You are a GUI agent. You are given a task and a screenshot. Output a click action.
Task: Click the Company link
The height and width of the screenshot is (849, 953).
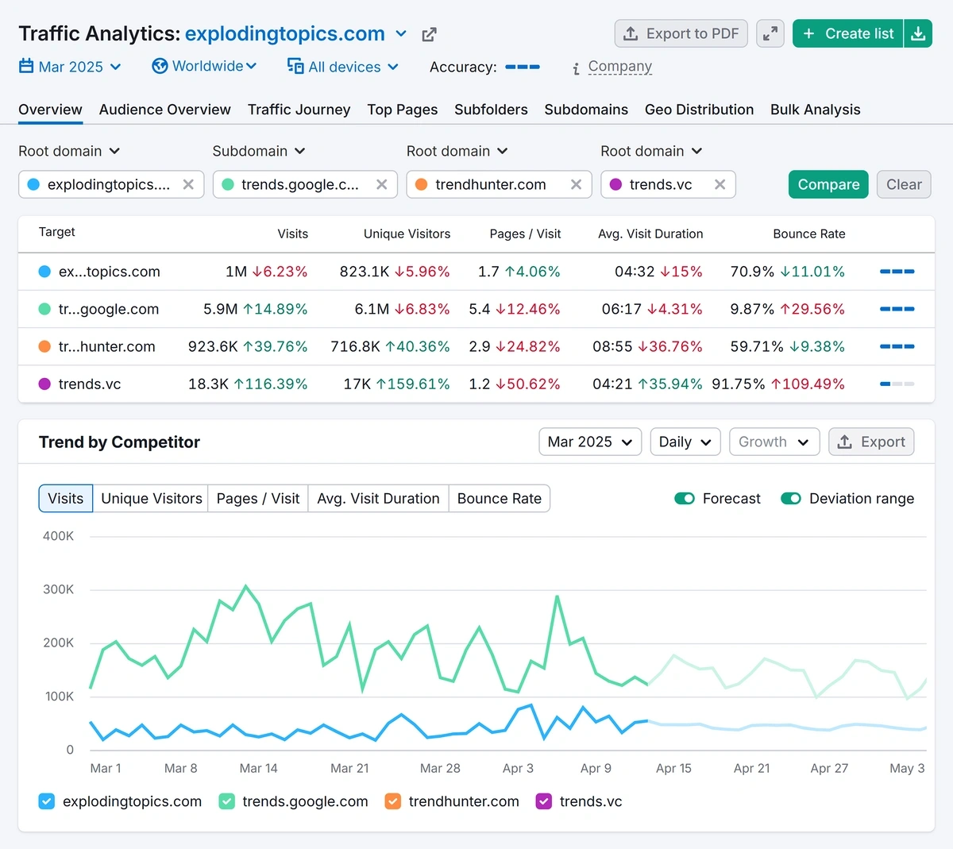point(620,67)
